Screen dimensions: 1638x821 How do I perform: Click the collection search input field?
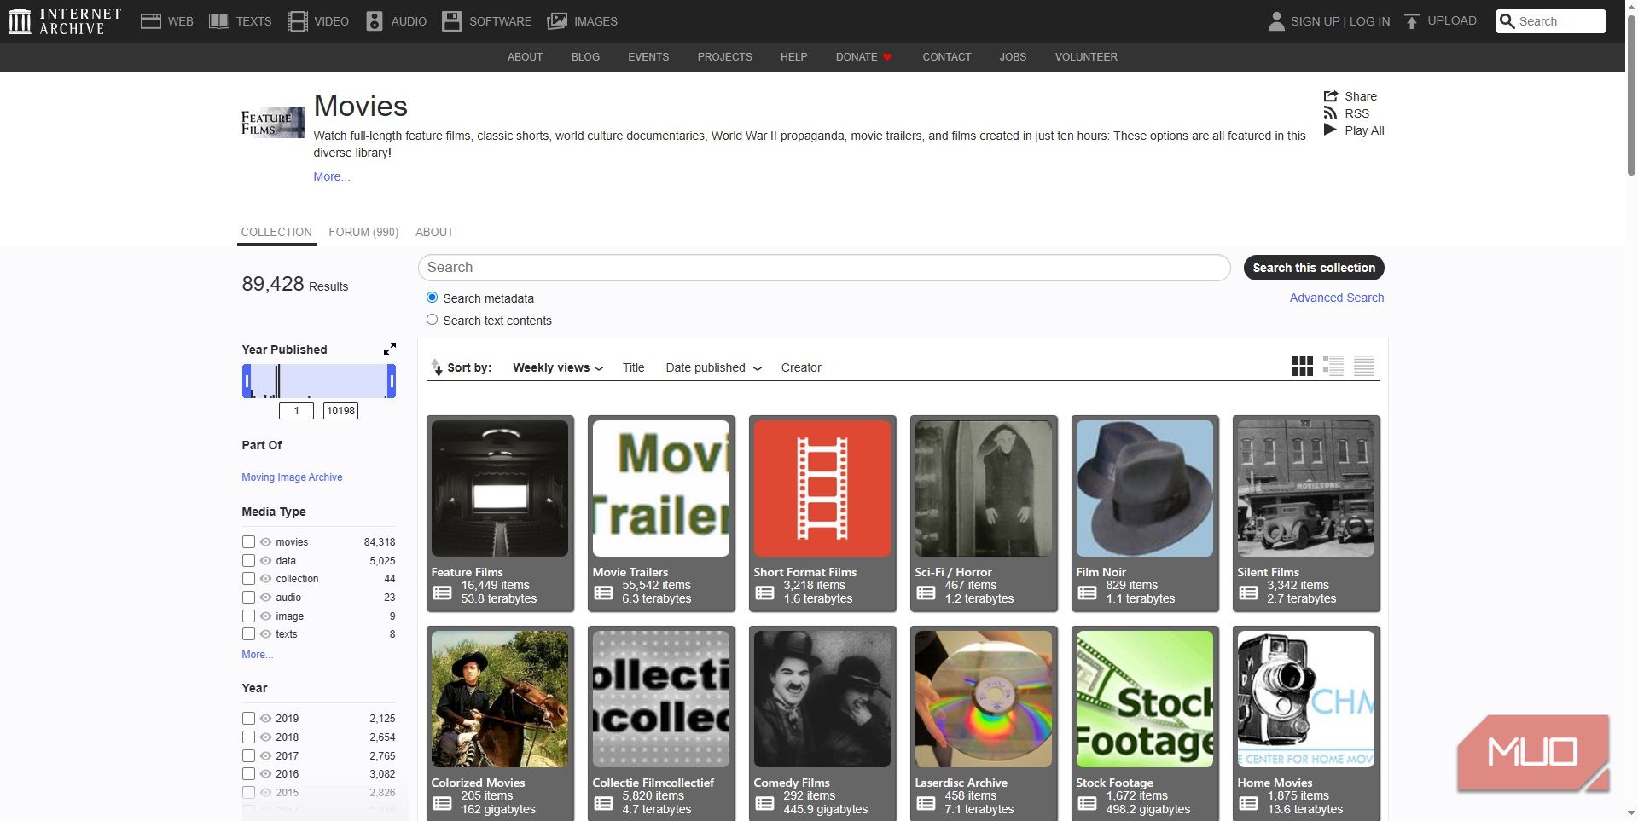tap(824, 268)
